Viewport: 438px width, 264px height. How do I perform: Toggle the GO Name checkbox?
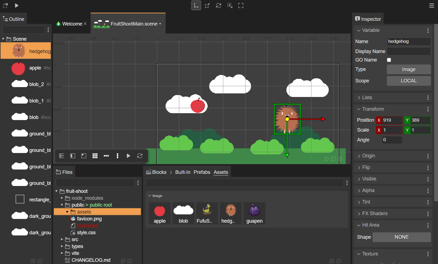(x=389, y=60)
